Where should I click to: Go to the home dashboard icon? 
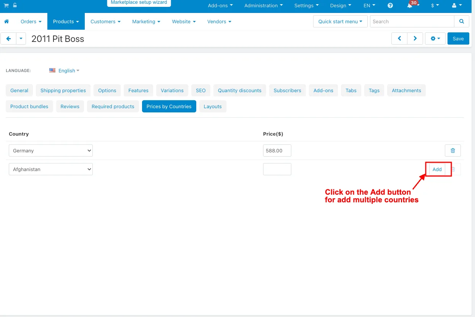(6, 21)
